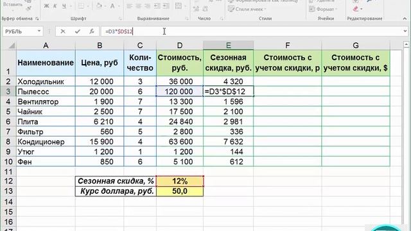Image resolution: width=411 pixels, height=231 pixels.
Task: Merge and center cells icon
Action: [179, 6]
